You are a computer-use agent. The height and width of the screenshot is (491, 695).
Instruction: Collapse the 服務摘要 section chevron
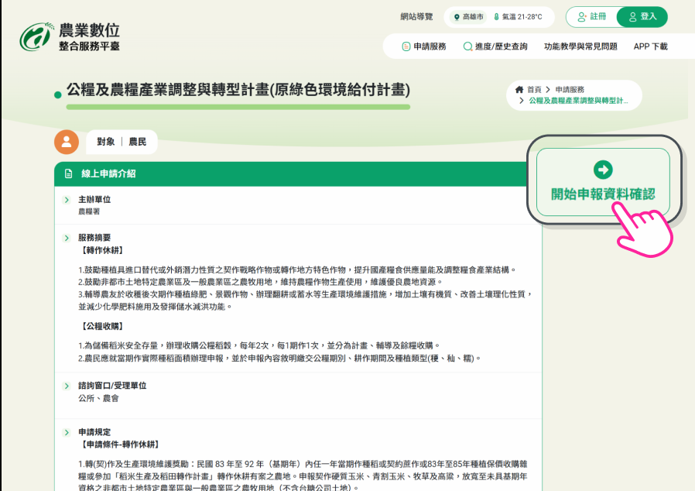[x=67, y=238]
